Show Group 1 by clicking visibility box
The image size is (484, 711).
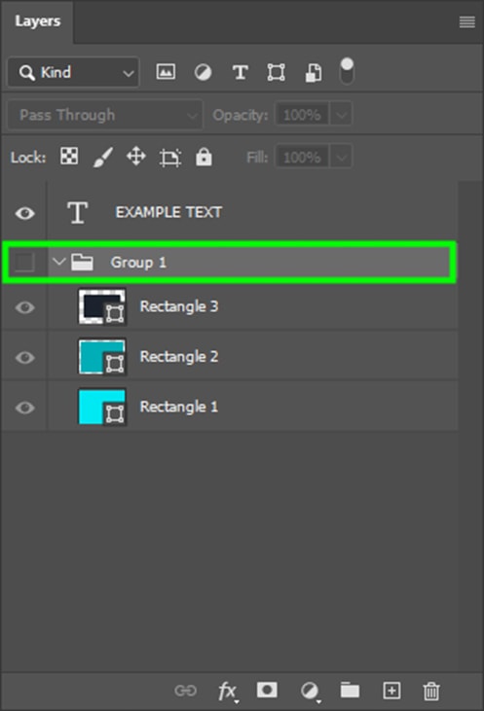pyautogui.click(x=24, y=262)
